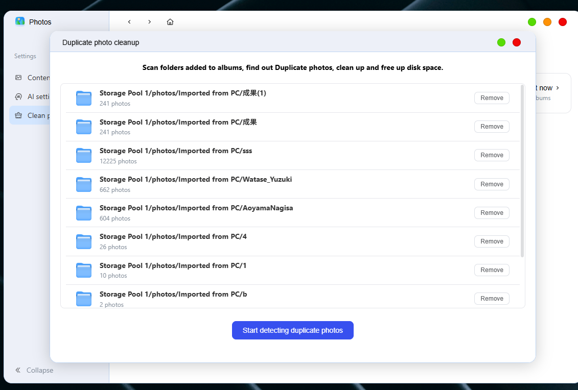Click the folder list scrollbar
578x390 pixels.
click(x=522, y=171)
